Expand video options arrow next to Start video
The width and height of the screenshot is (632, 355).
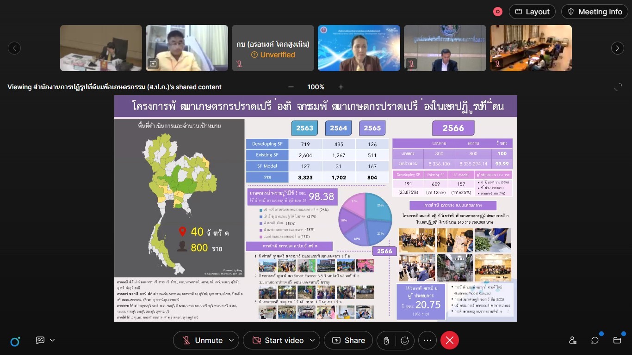pos(312,340)
